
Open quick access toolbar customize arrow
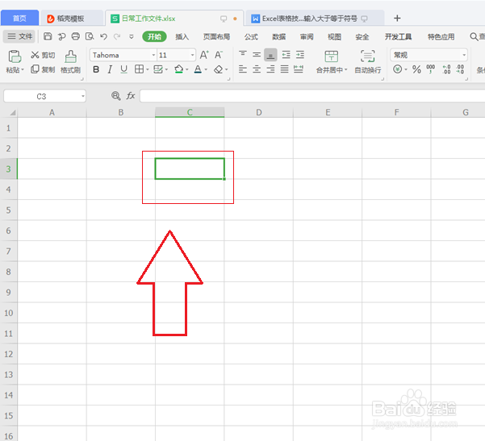click(132, 37)
